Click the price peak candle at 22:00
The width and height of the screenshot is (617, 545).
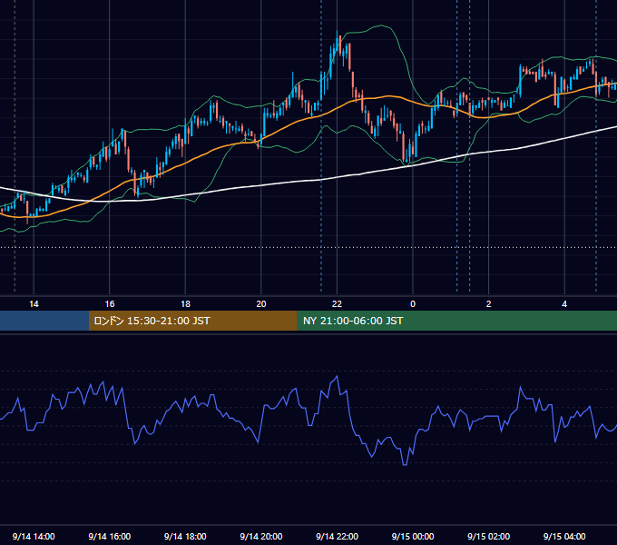(338, 42)
